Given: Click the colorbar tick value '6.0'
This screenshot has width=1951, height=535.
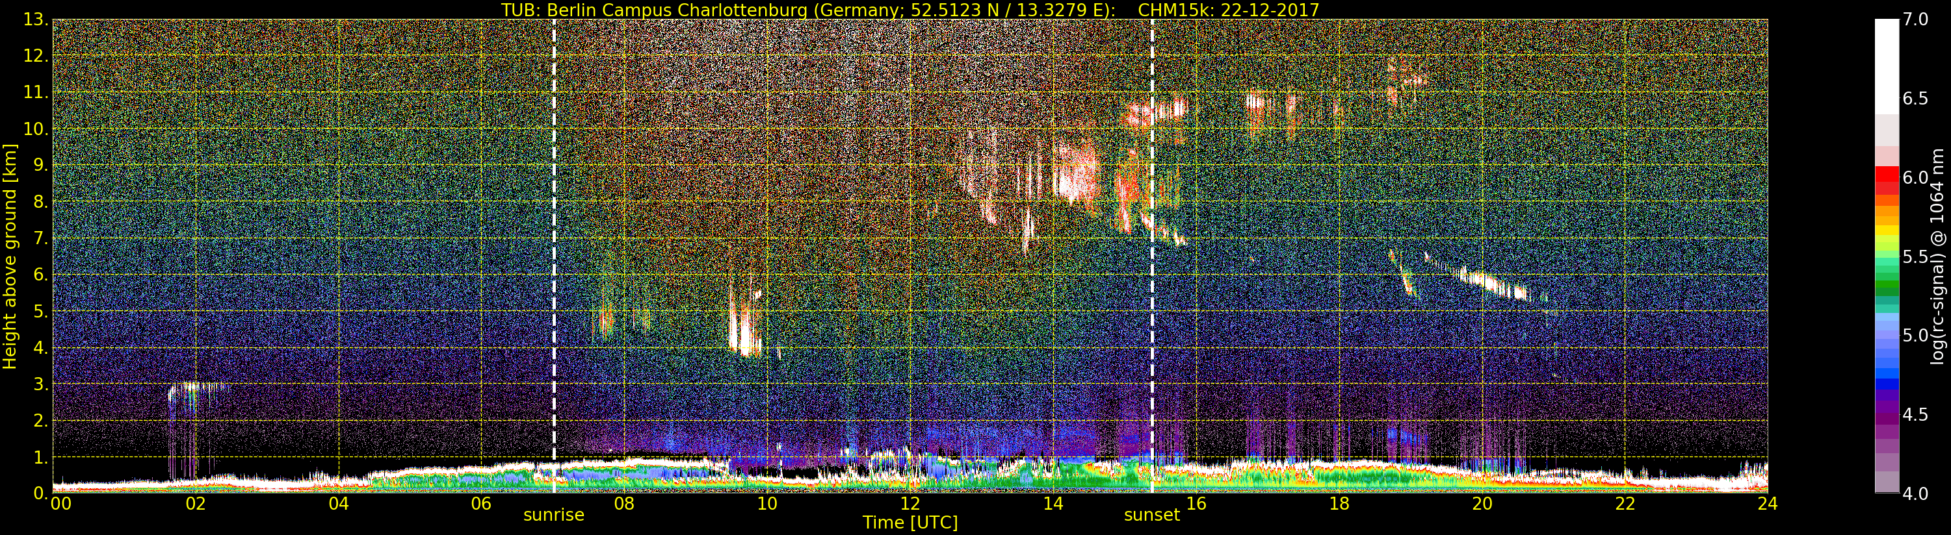Looking at the screenshot, I should 1915,177.
